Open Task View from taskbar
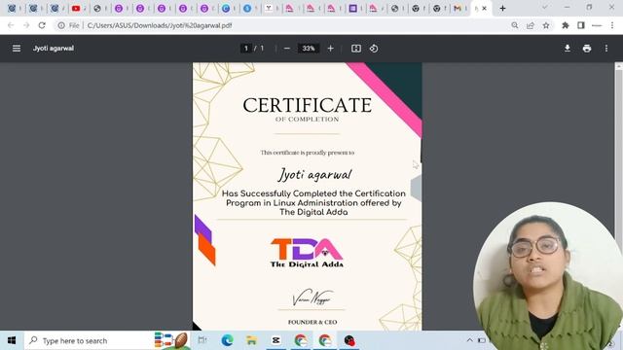This screenshot has width=623, height=350. [202, 340]
